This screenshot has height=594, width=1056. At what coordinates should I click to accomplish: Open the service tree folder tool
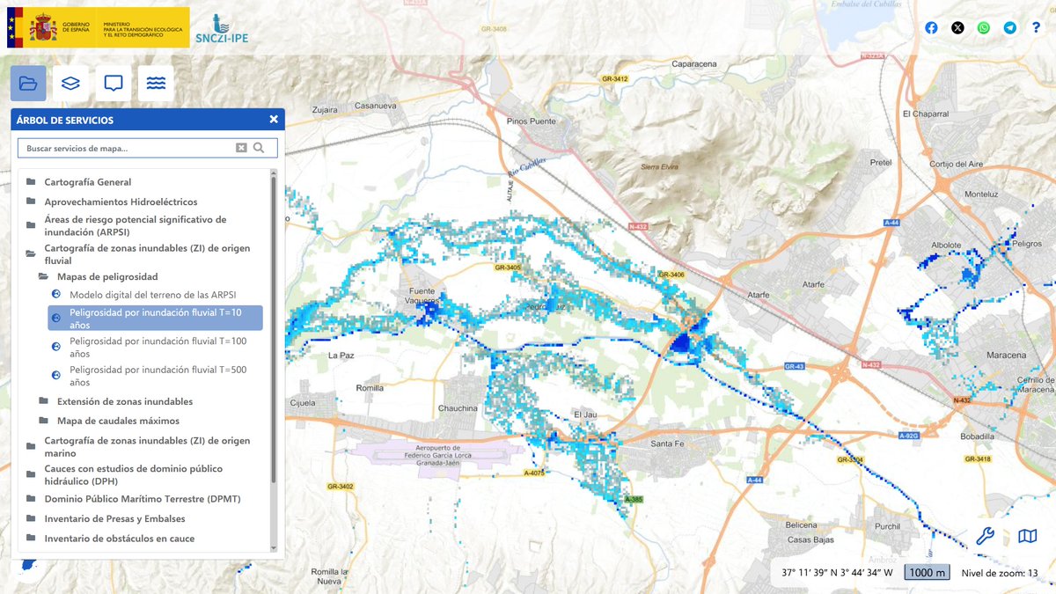pos(28,83)
